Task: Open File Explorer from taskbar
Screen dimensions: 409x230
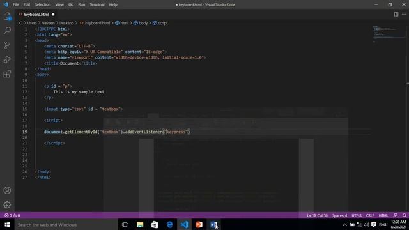Action: click(x=140, y=224)
